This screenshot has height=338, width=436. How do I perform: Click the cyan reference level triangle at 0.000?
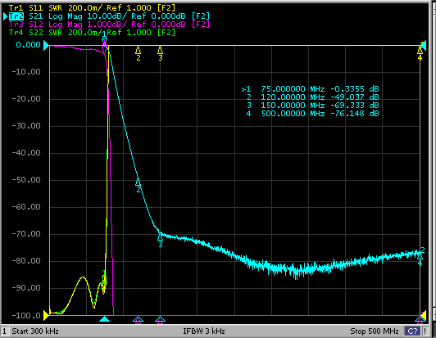tap(46, 45)
